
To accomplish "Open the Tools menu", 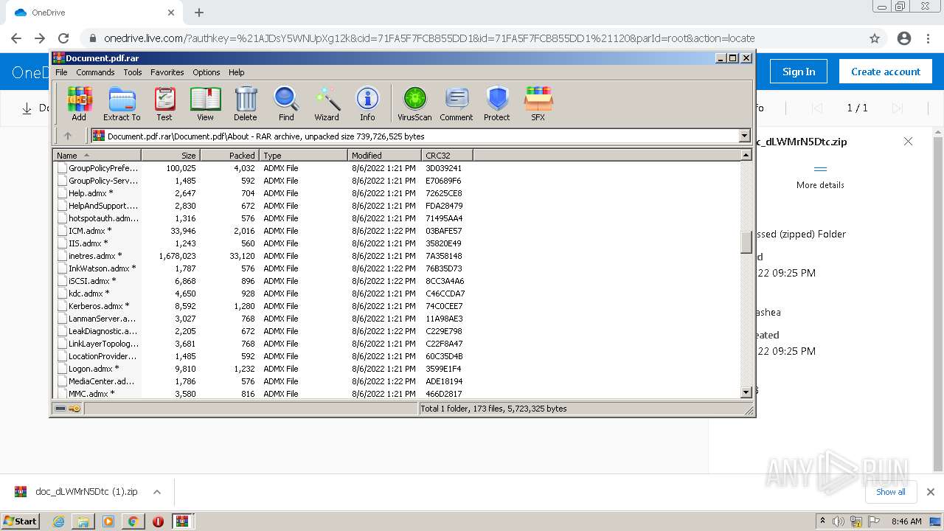I will [133, 72].
